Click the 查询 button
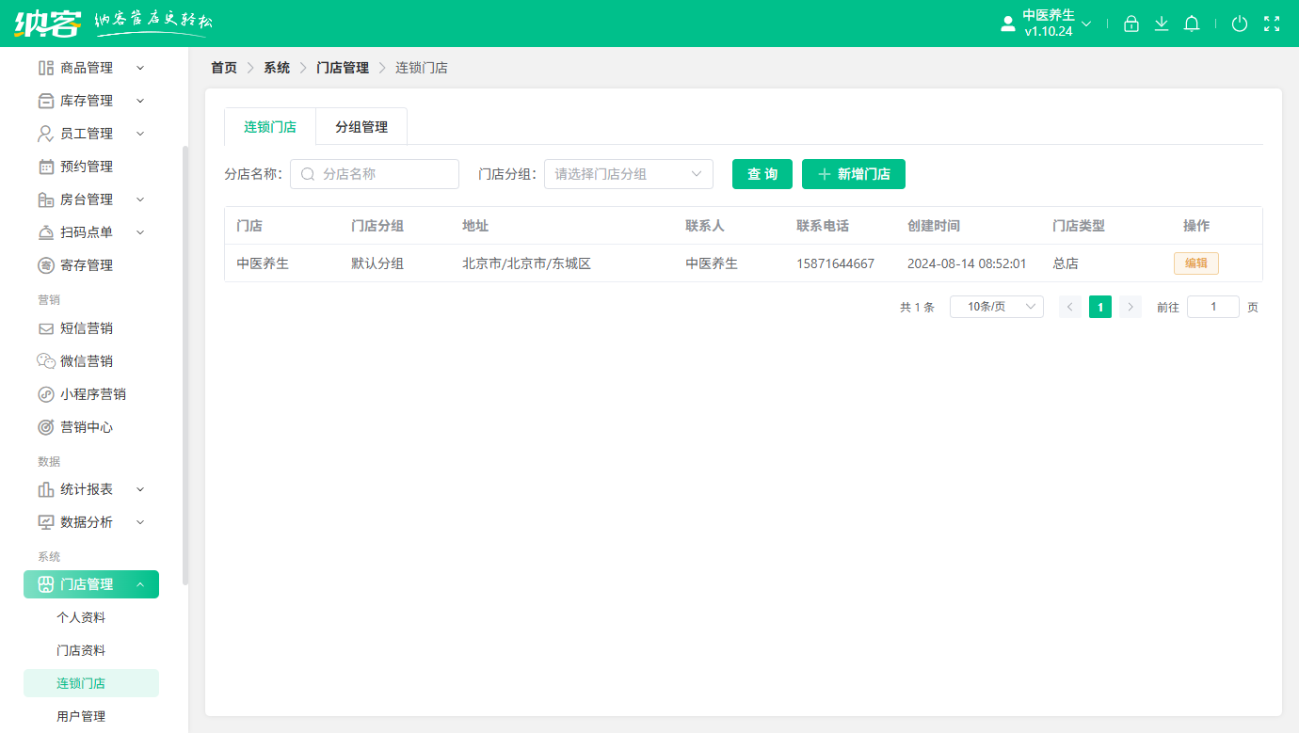 pos(762,174)
